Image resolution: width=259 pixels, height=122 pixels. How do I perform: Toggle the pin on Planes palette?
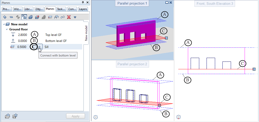(x=83, y=2)
